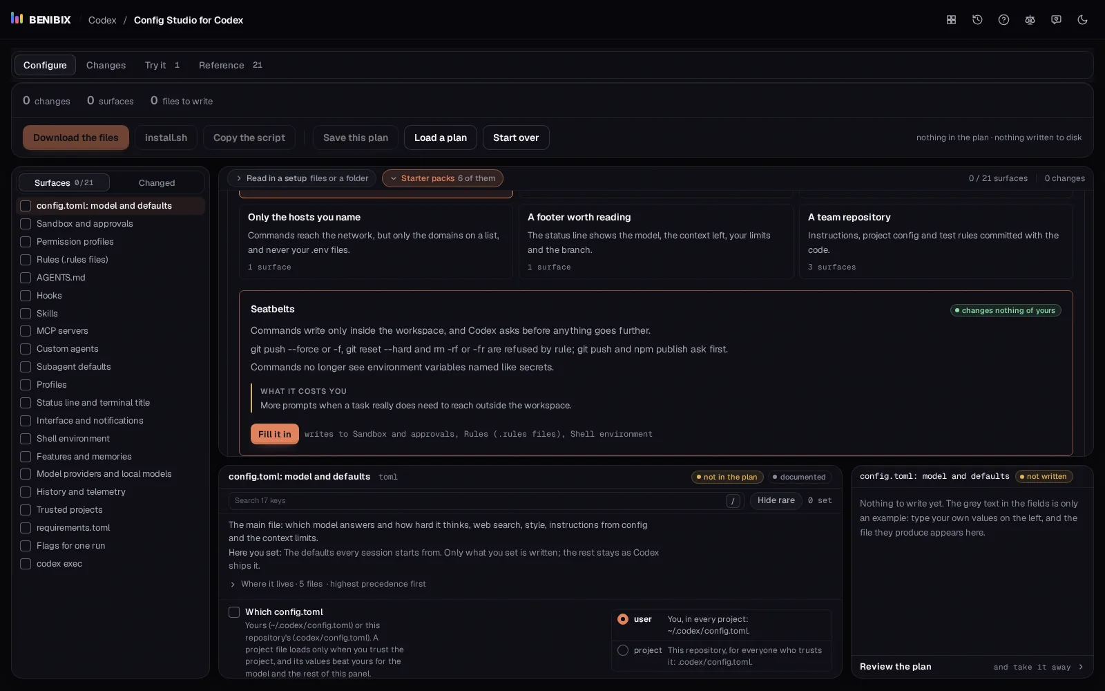The width and height of the screenshot is (1105, 691).
Task: Click the install.sh button
Action: 166,138
